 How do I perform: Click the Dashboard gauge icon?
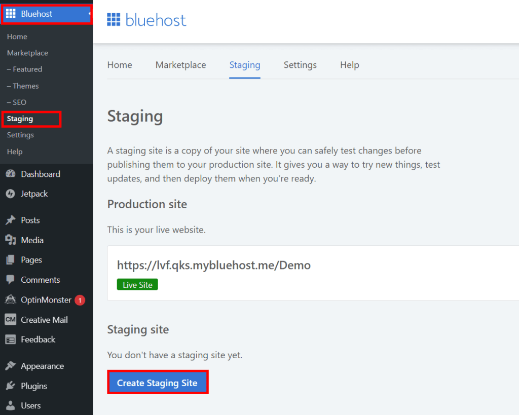[x=11, y=174]
